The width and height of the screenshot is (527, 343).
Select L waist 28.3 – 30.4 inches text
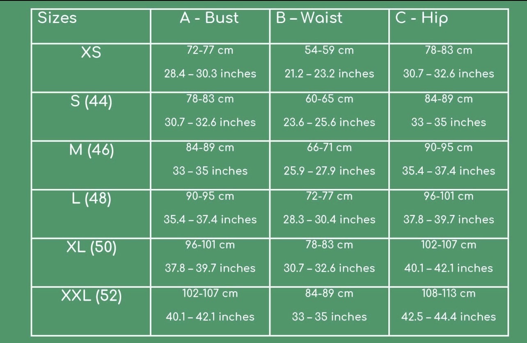(329, 219)
